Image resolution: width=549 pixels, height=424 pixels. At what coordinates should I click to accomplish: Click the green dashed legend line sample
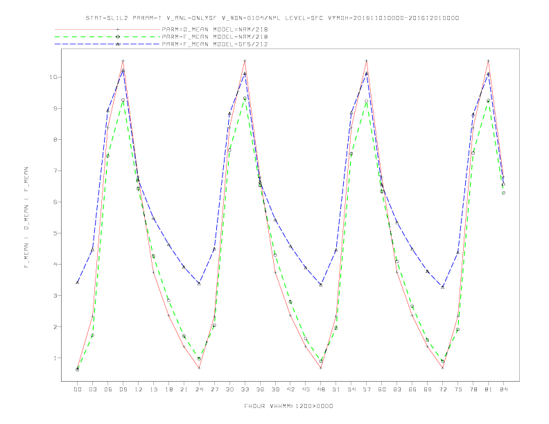click(107, 37)
